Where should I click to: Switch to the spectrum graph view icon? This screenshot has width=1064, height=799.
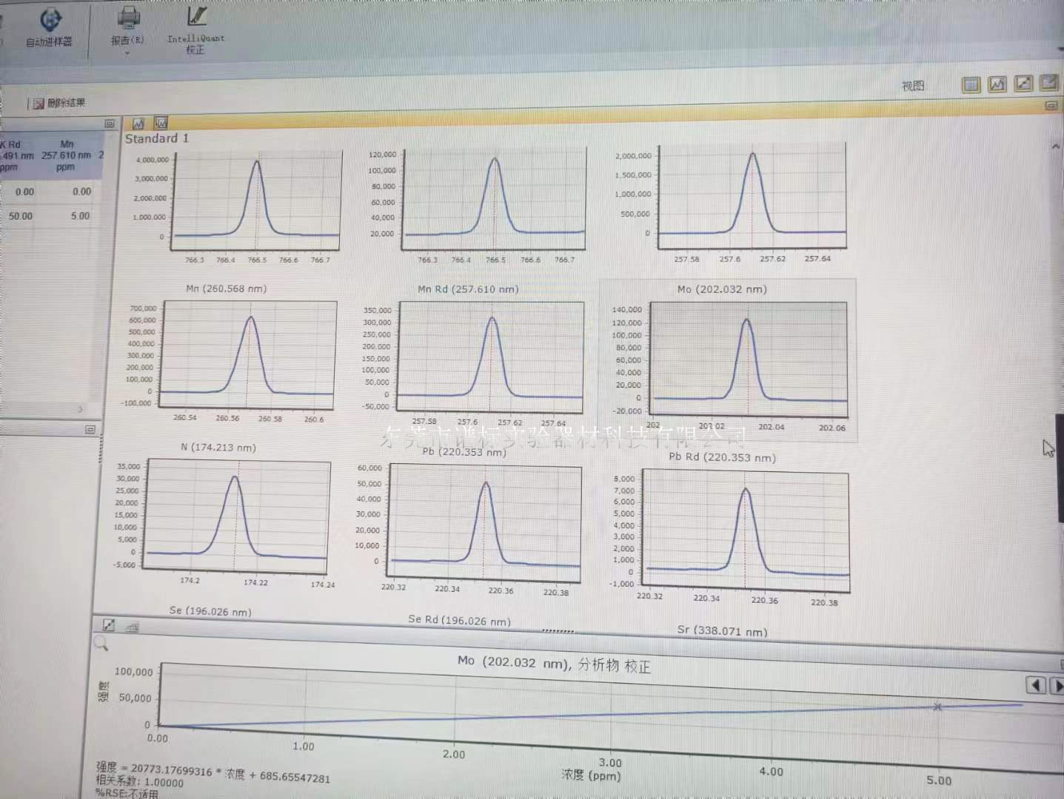click(997, 84)
